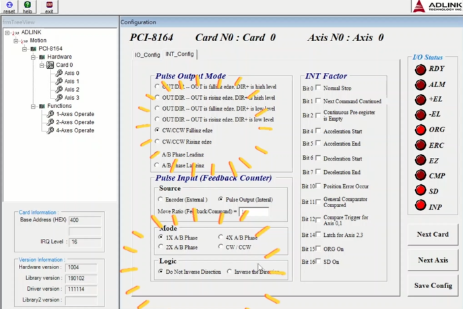Enable the Normal Stop interrupt checkbox
This screenshot has height=309, width=463.
319,88
